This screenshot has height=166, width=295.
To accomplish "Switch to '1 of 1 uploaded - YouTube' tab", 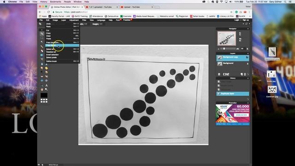I will pyautogui.click(x=101, y=7).
